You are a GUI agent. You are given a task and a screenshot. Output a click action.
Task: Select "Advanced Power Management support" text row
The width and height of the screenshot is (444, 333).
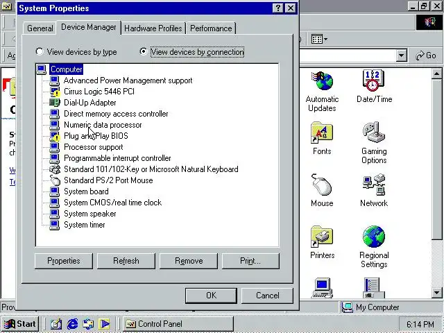pyautogui.click(x=128, y=80)
